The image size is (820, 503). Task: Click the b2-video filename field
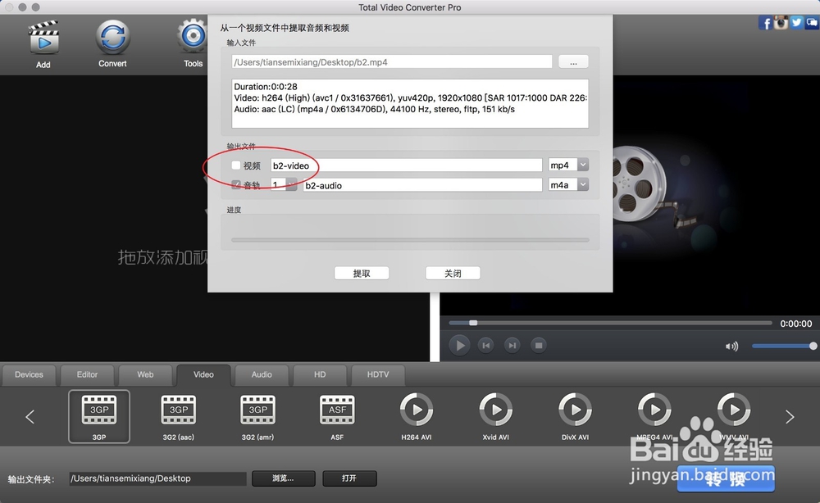click(x=407, y=165)
